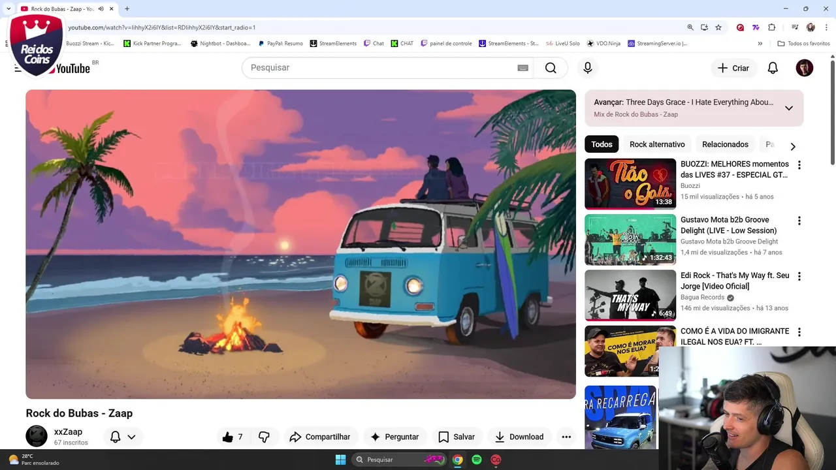The height and width of the screenshot is (470, 836).
Task: Select the Rock alternativo filter chip
Action: pyautogui.click(x=657, y=144)
